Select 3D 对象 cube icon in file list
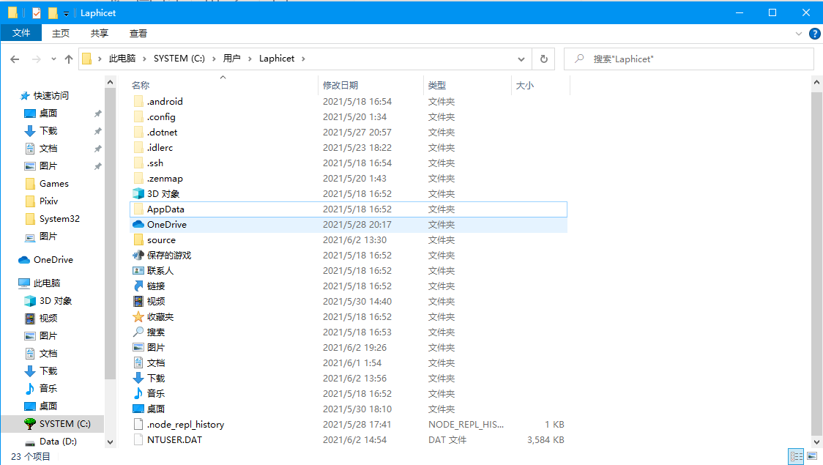Image resolution: width=823 pixels, height=465 pixels. click(x=138, y=193)
